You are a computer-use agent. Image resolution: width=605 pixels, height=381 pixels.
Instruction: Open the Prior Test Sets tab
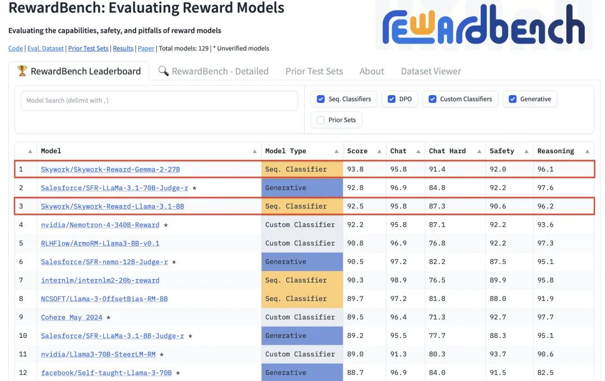point(314,71)
